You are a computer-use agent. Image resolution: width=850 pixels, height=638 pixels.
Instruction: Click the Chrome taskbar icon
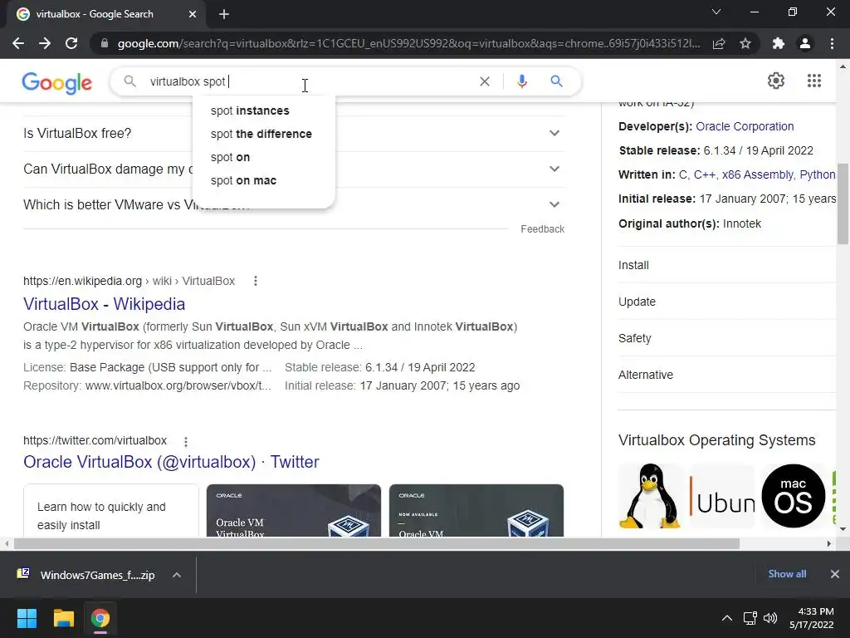[100, 618]
